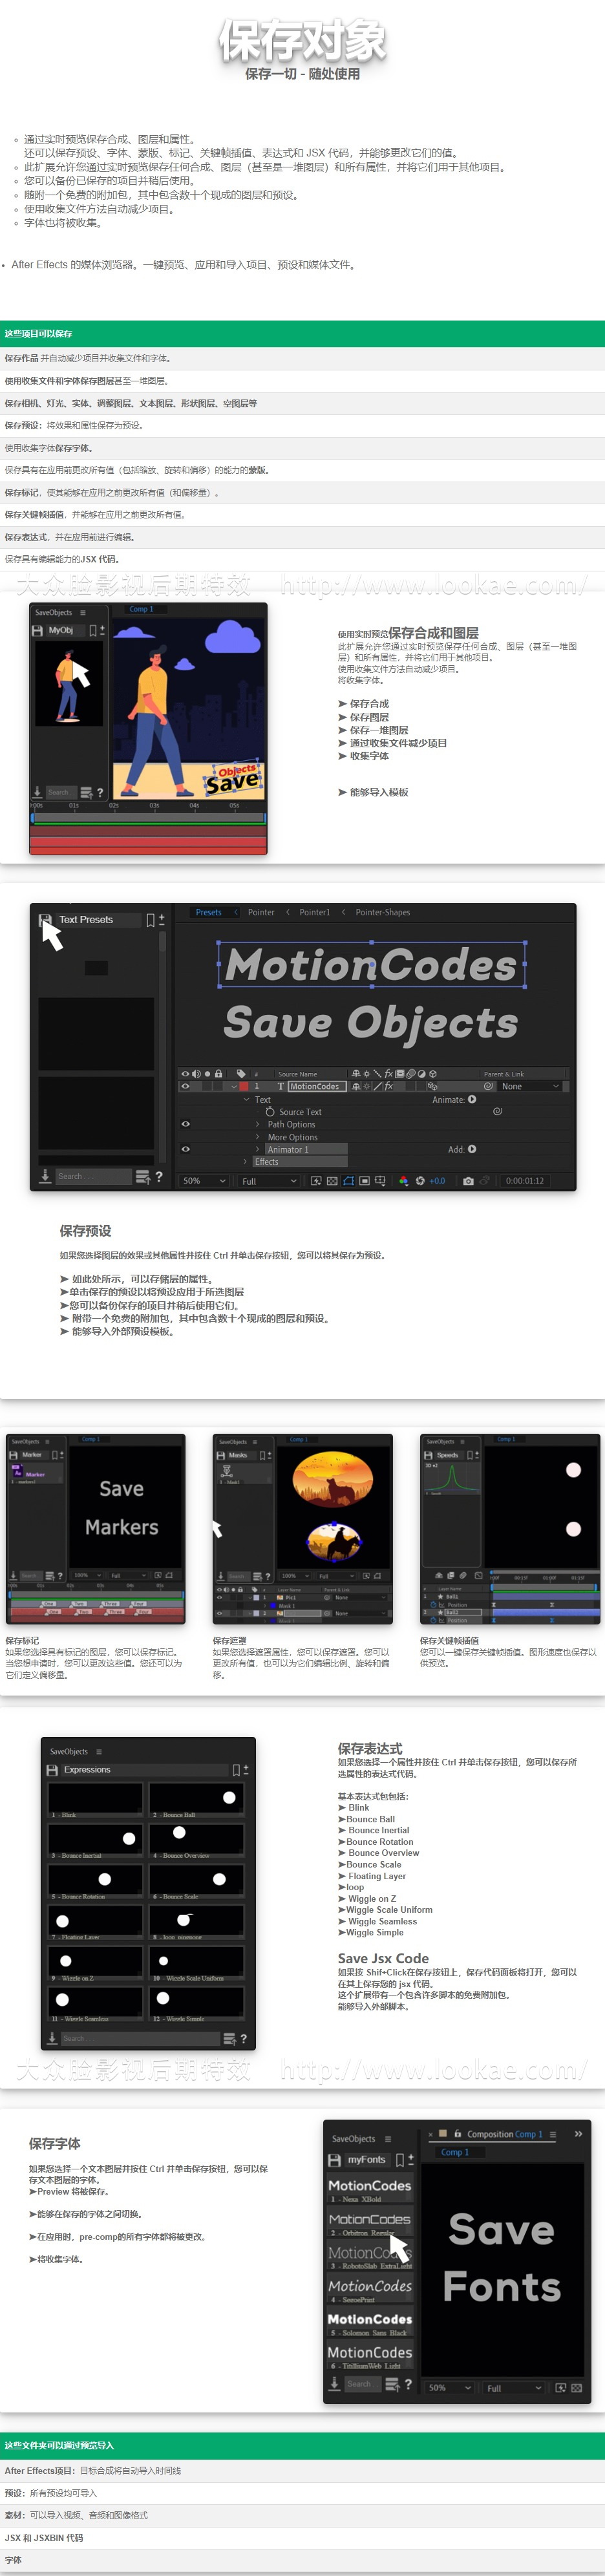
Task: Collapse Text property group
Action: (246, 1099)
